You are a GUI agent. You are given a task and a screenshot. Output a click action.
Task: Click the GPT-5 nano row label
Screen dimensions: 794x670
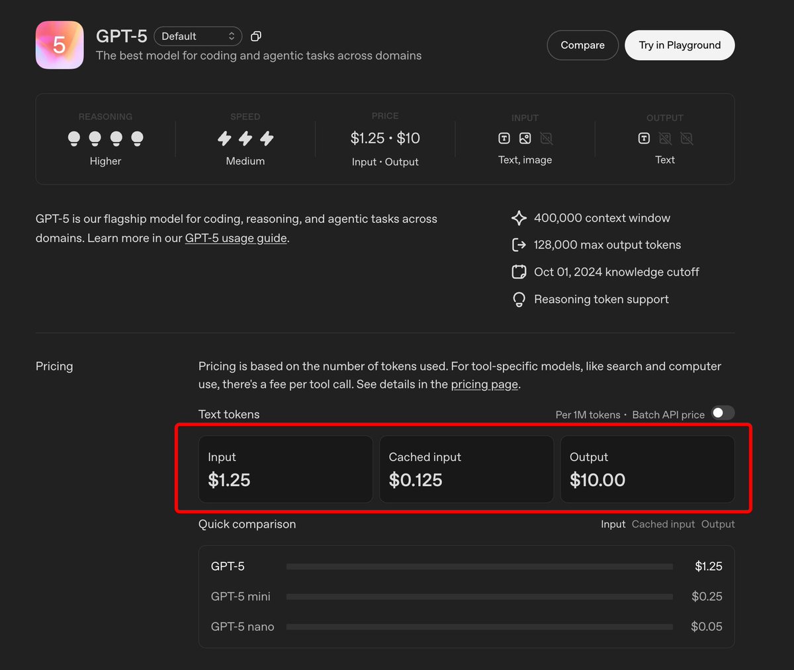242,627
